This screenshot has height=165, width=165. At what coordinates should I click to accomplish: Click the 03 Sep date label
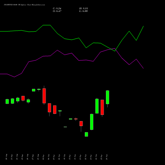tap(43, 157)
